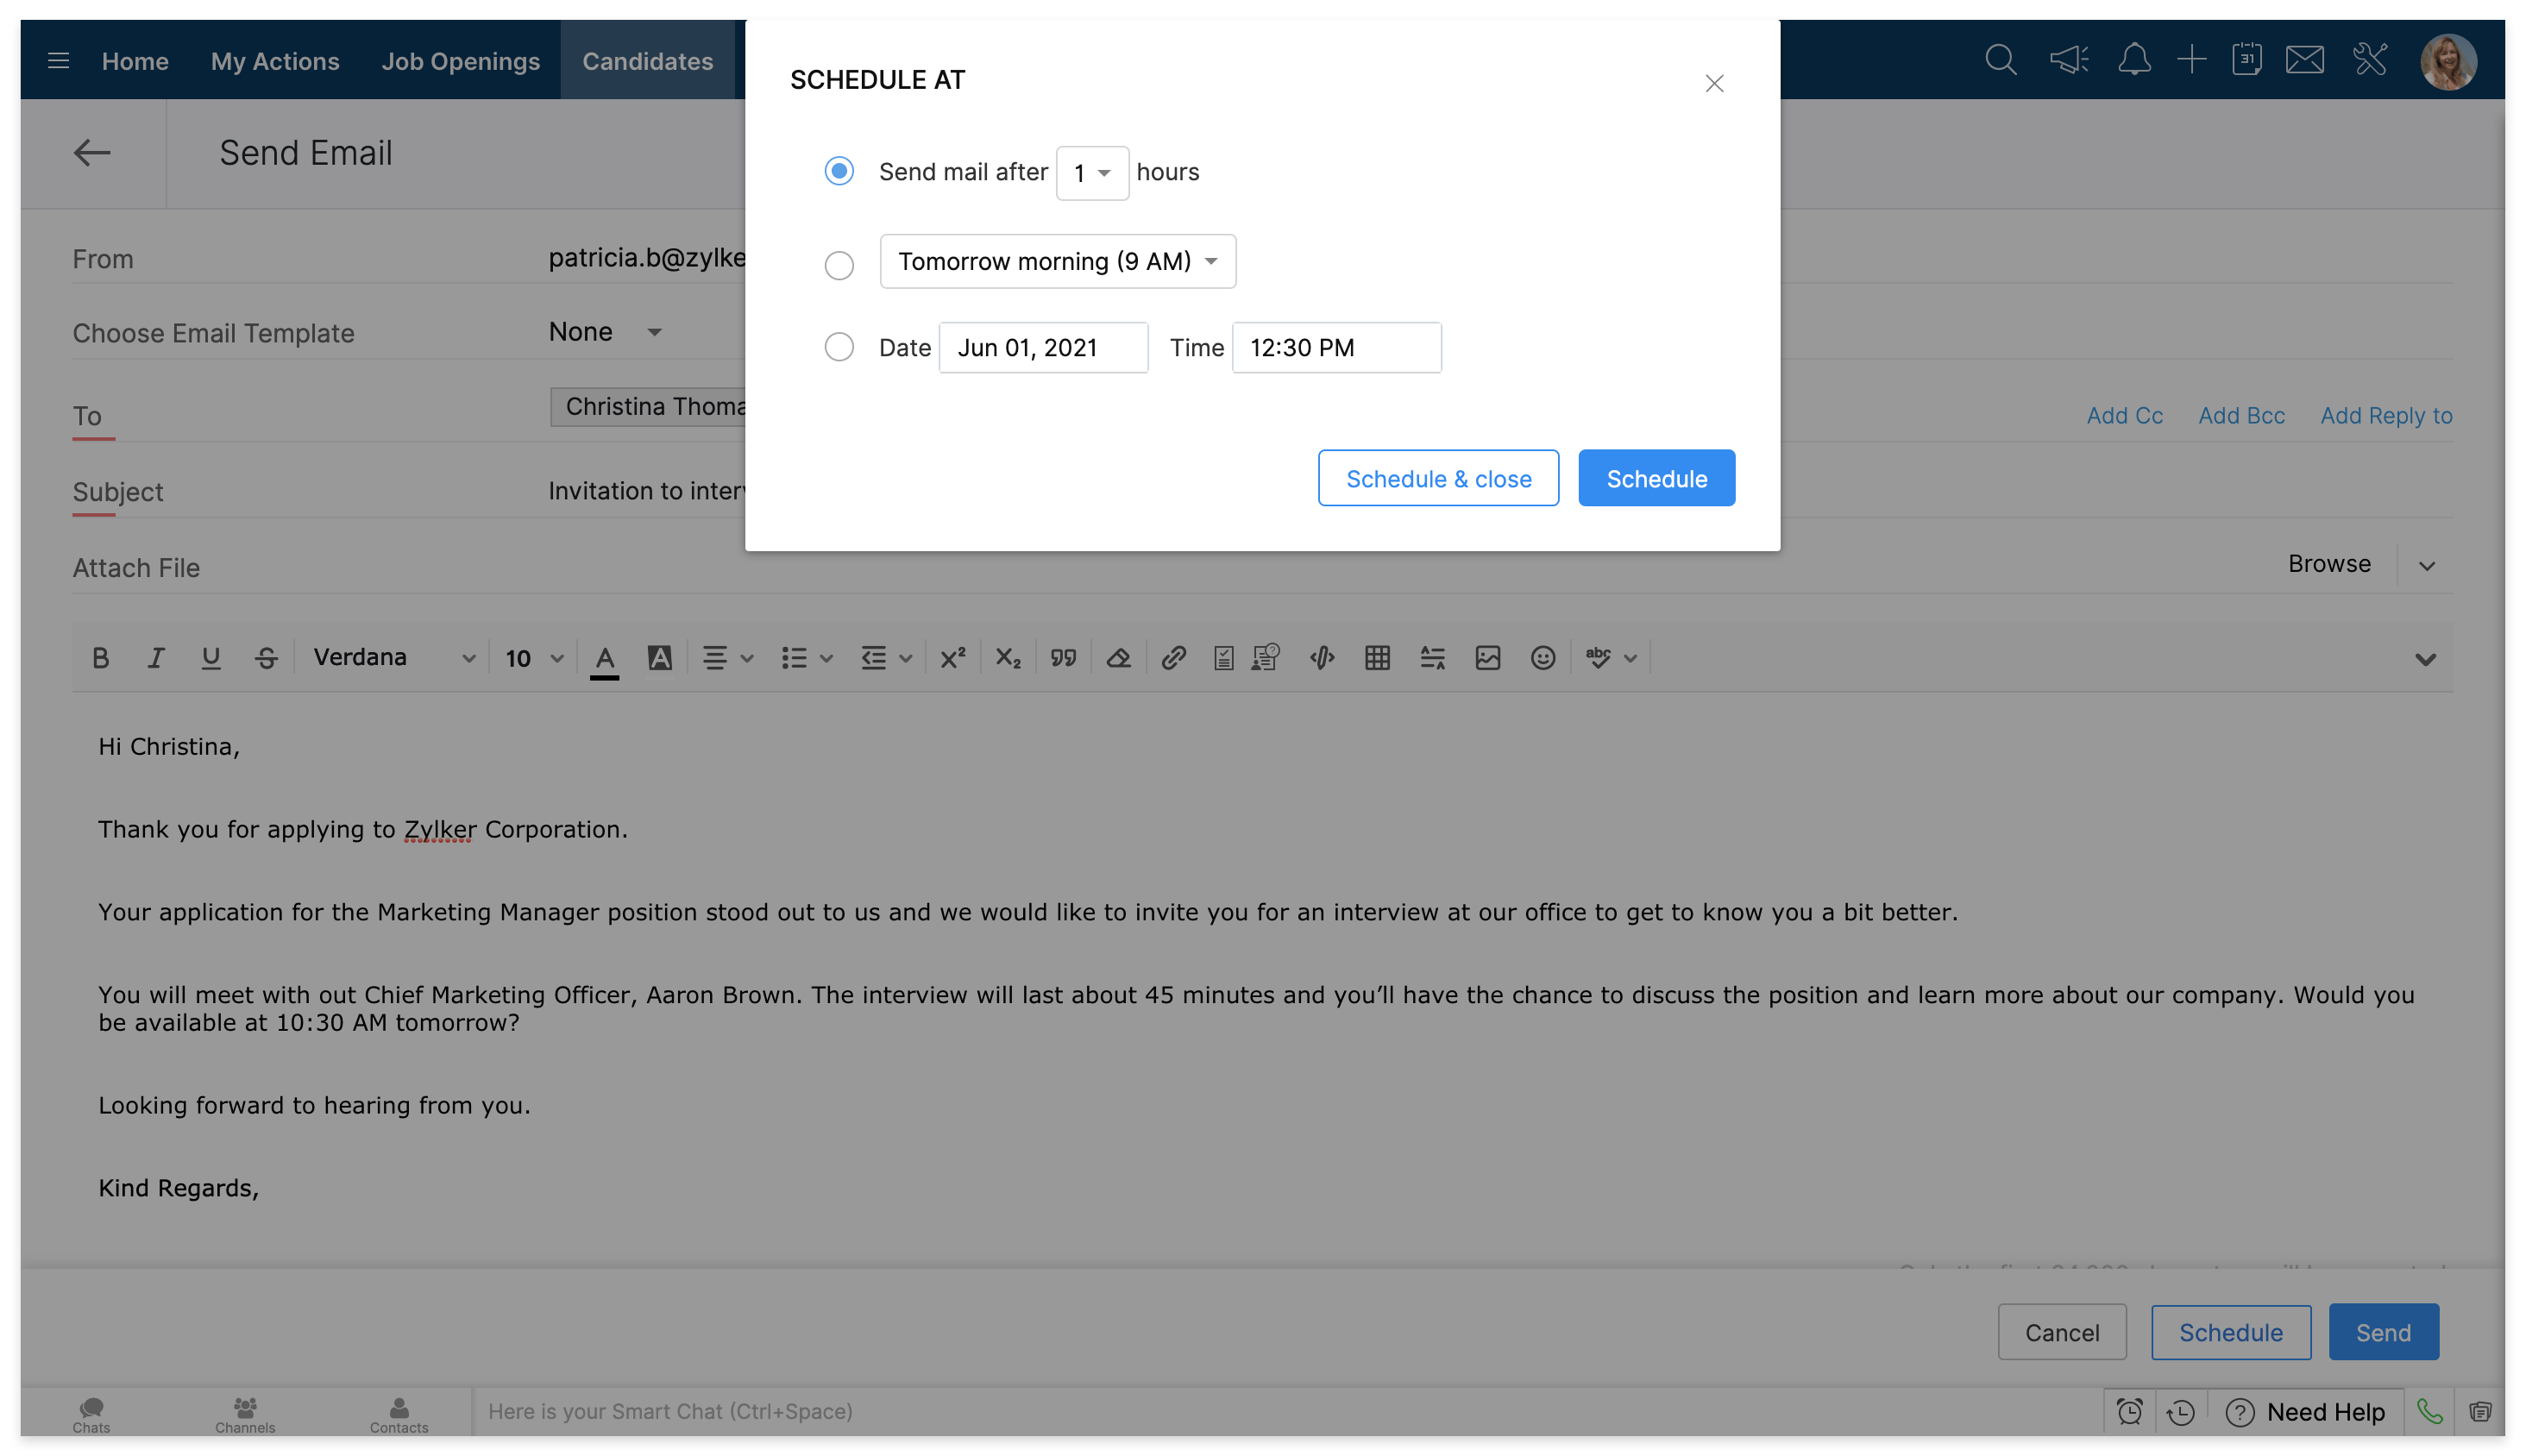Open the notifications bell
This screenshot has width=2526, height=1456.
[x=2134, y=60]
